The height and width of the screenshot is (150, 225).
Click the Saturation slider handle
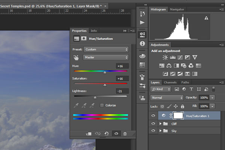click(x=105, y=85)
